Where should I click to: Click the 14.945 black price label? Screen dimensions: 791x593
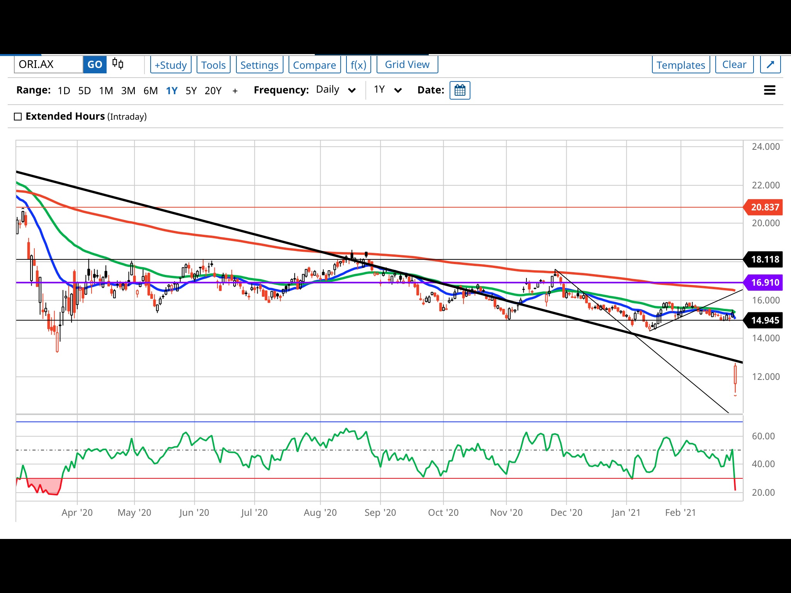763,320
